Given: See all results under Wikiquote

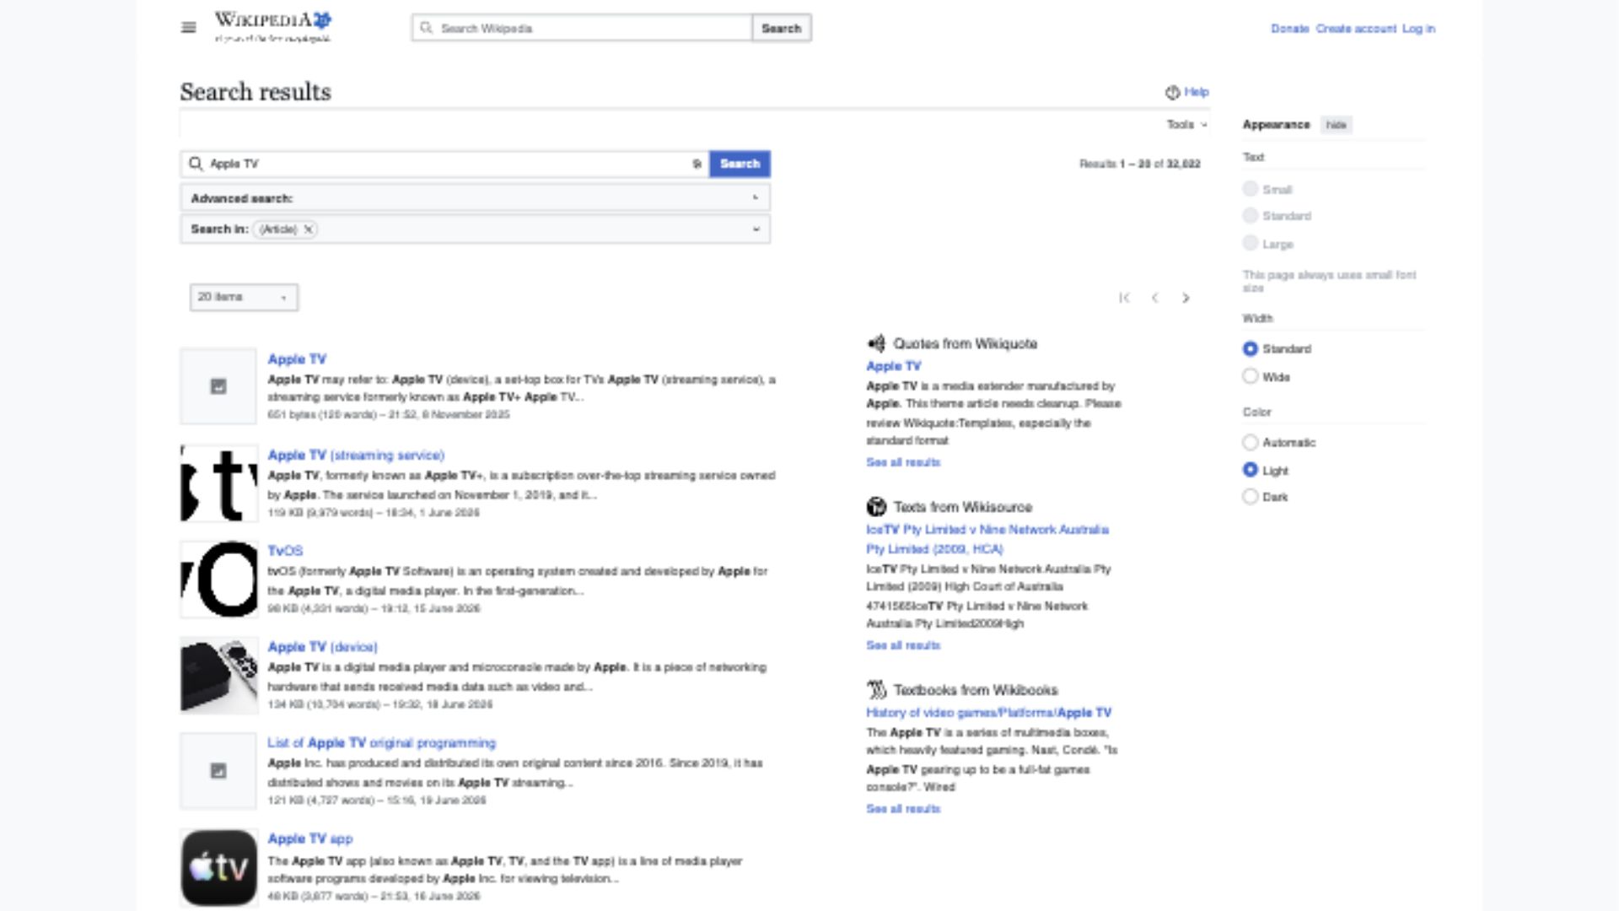Looking at the screenshot, I should [902, 462].
